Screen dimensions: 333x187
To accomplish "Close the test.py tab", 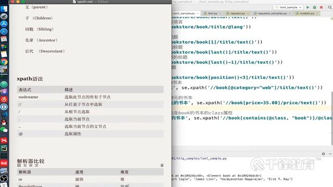I will pyautogui.click(x=220, y=14).
